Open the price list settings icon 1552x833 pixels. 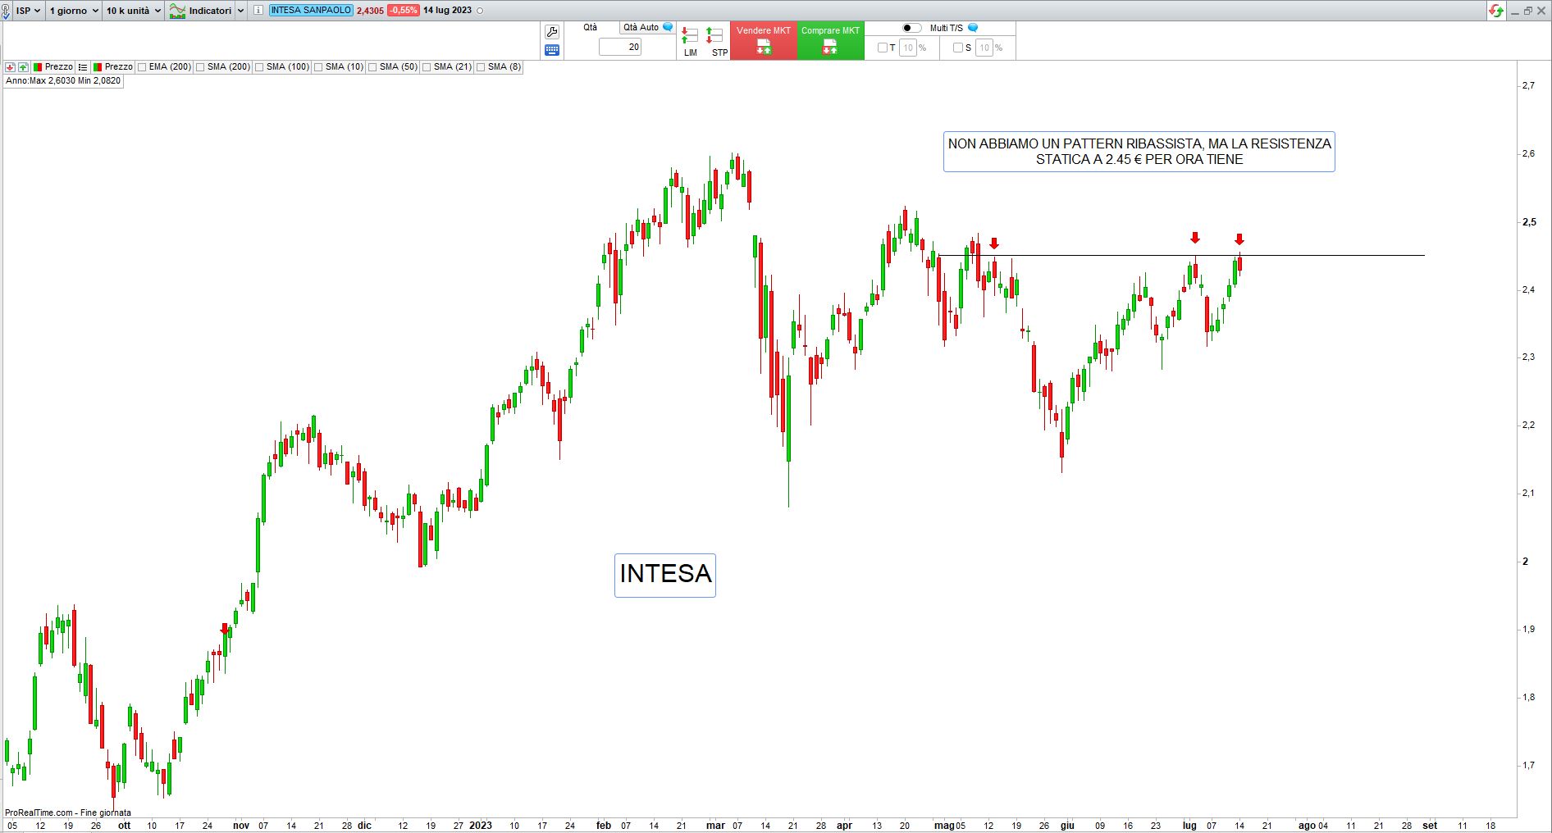83,67
